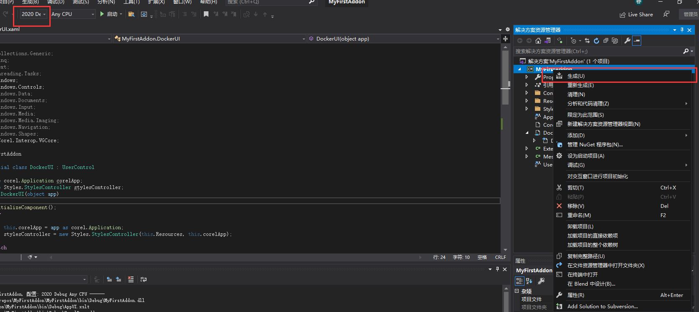Click the alphabetical sort icon in Properties panel
The height and width of the screenshot is (312, 699).
click(x=529, y=281)
